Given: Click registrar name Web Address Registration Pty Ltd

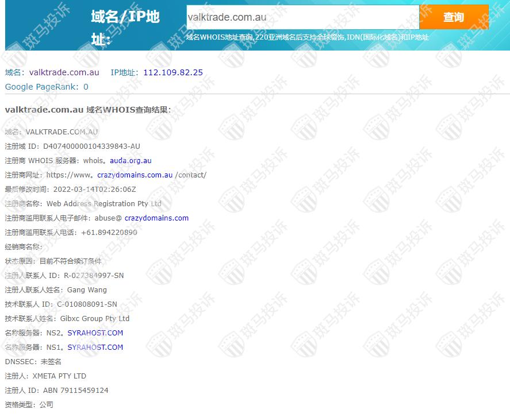Looking at the screenshot, I should (103, 204).
